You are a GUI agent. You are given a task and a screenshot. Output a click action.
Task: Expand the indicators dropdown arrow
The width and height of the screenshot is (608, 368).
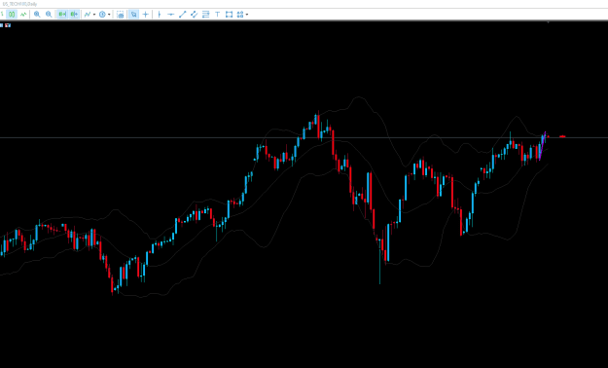coord(94,15)
